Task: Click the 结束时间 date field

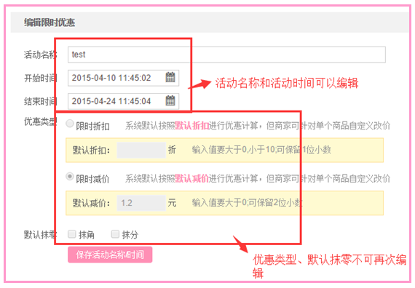Action: (123, 101)
